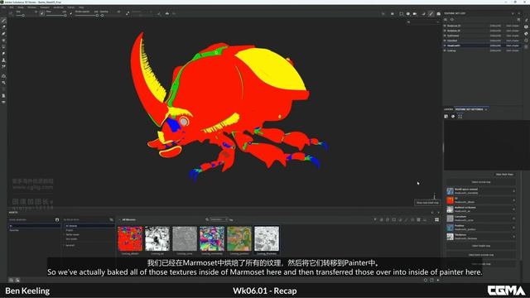Toggle visibility of the highlighted HeadLow01 texture set
The width and height of the screenshot is (530, 298).
(445, 46)
